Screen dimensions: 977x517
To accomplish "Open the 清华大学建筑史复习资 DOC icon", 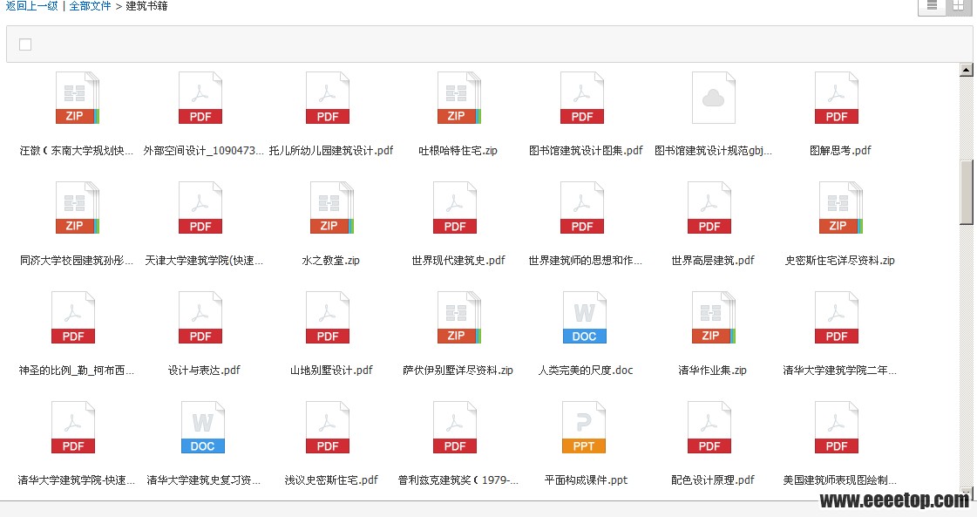I will point(202,427).
